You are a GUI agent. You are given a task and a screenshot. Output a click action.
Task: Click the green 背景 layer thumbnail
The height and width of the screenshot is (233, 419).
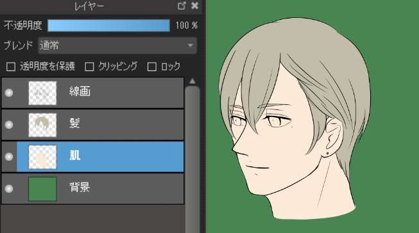tap(42, 189)
